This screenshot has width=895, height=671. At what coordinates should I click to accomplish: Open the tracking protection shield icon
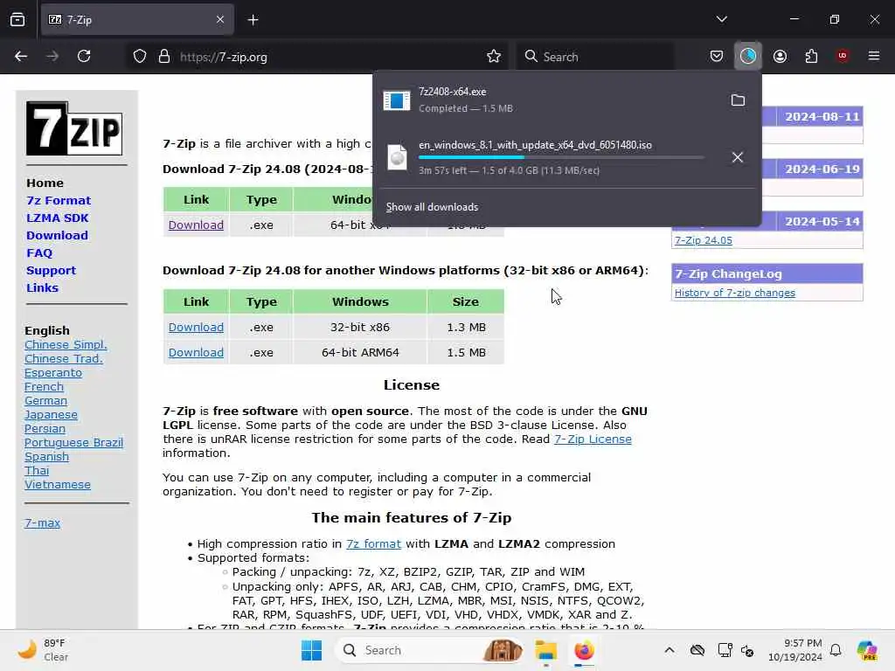tap(140, 57)
